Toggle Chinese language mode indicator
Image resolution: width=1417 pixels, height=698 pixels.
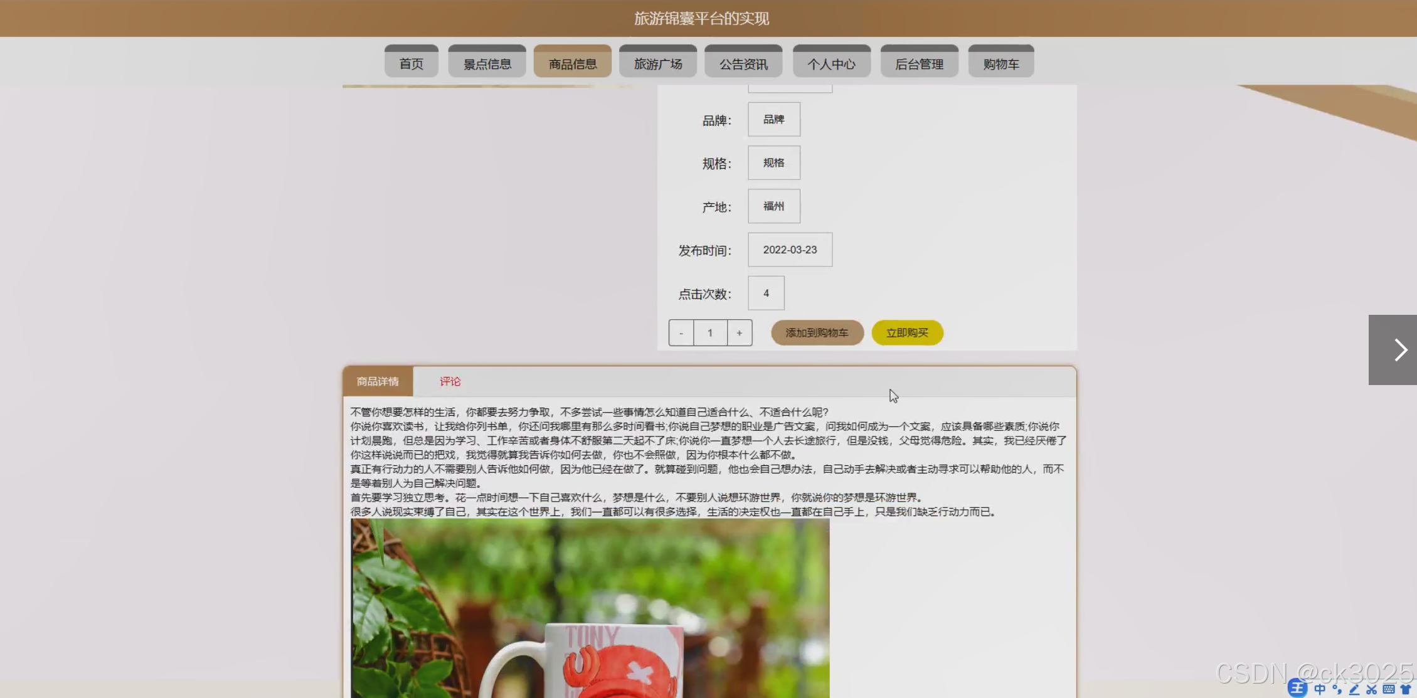click(x=1320, y=689)
